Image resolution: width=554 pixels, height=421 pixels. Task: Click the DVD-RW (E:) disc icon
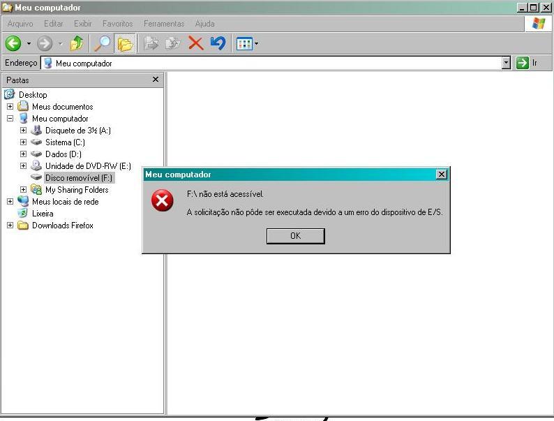click(x=36, y=165)
